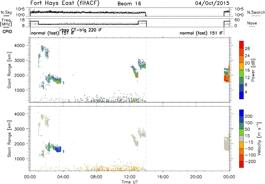Click the 'N.Search' legend label
265x184 pixels.
tap(256, 12)
